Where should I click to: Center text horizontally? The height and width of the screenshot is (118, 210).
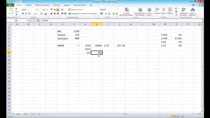pos(55,13)
